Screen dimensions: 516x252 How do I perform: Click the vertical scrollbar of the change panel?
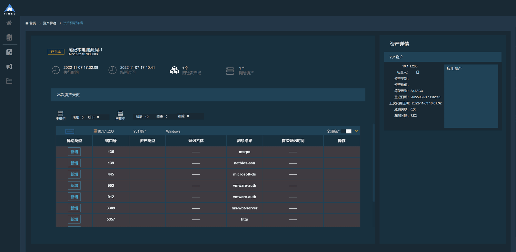click(374, 163)
